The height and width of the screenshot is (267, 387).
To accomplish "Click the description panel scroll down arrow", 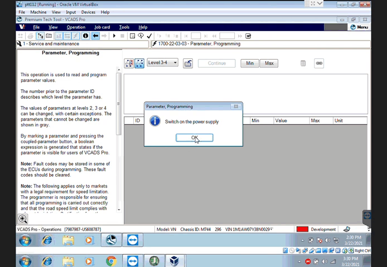I will (119, 210).
